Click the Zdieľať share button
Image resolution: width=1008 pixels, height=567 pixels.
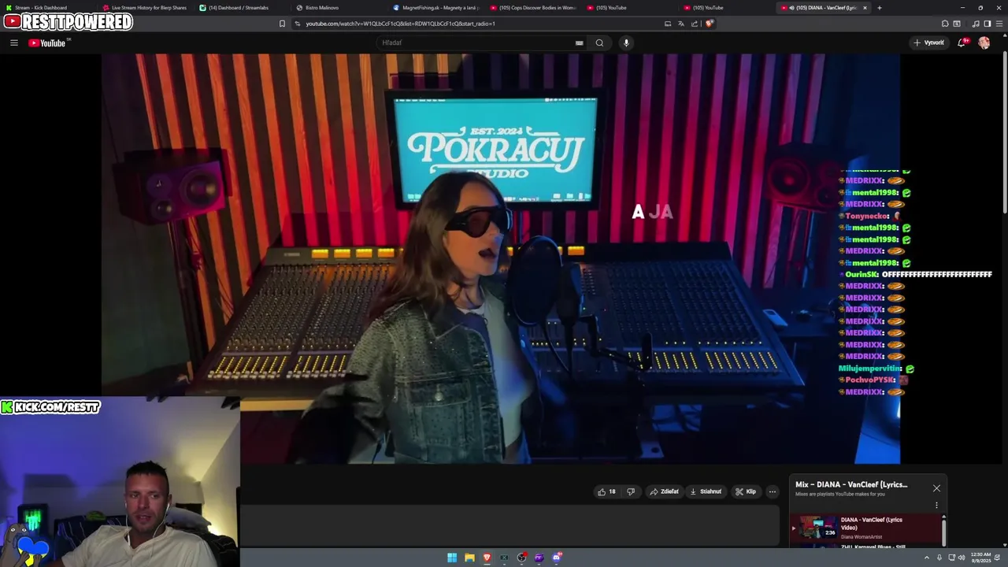(664, 491)
